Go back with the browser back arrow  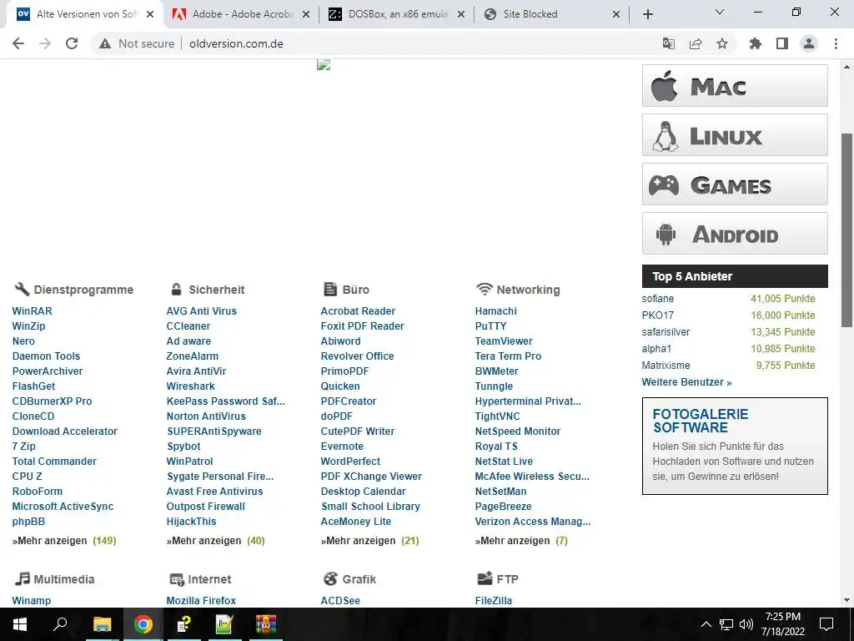coord(18,43)
